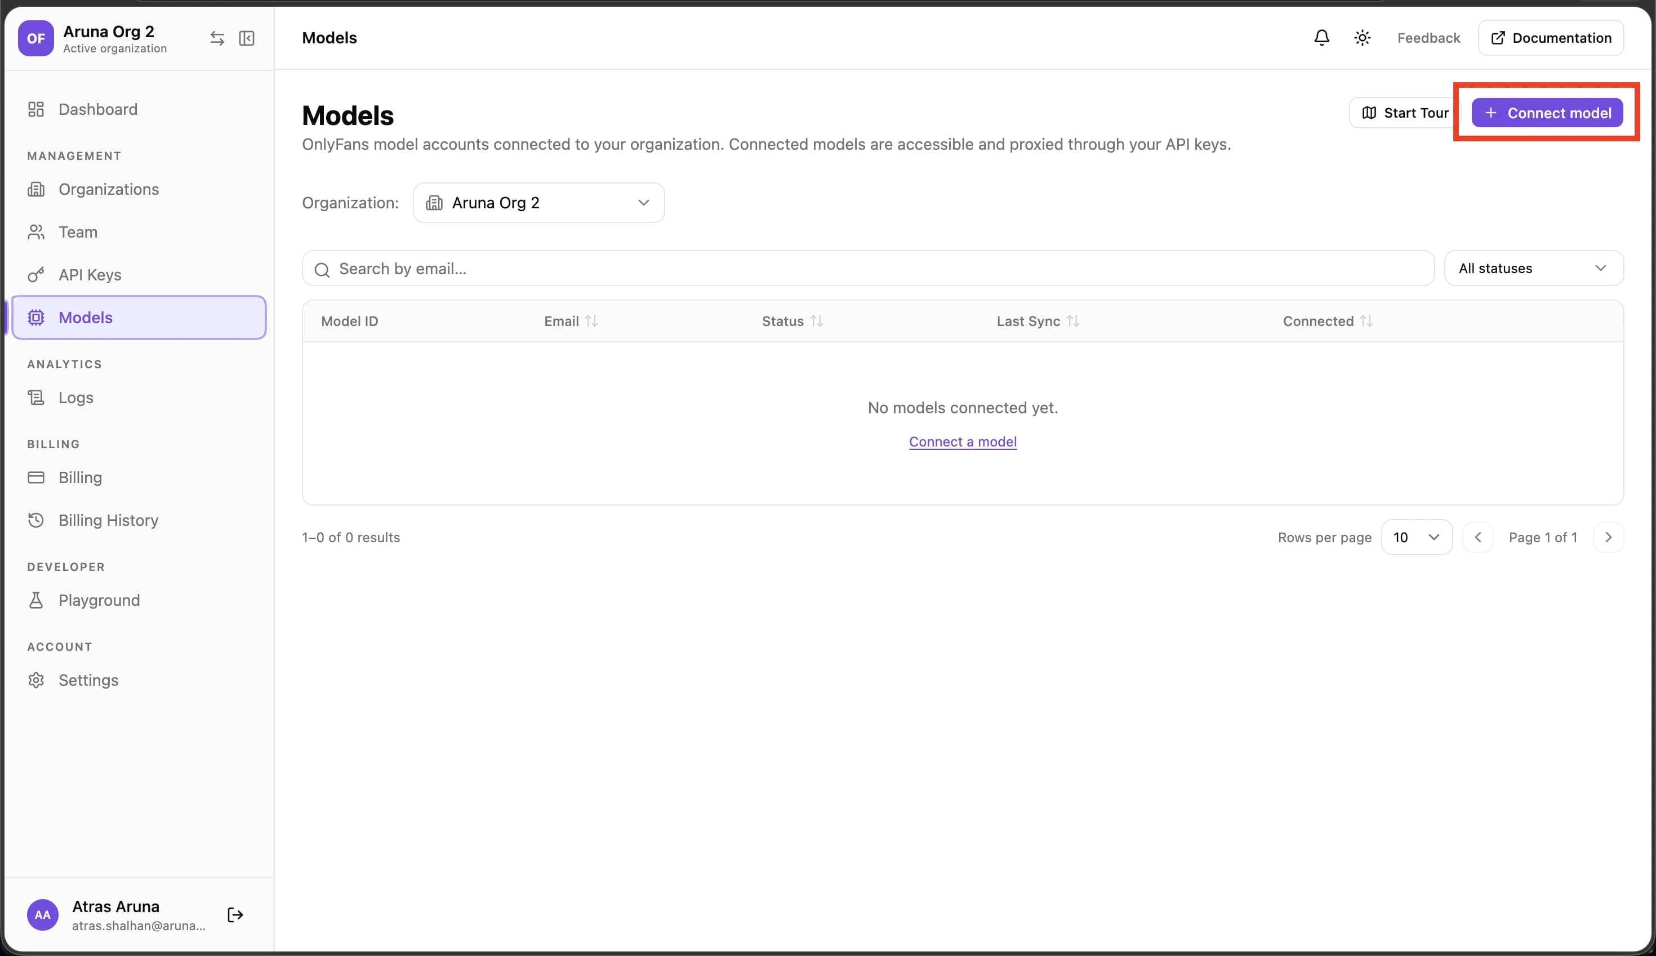
Task: Click the Billing History clock icon
Action: point(36,520)
